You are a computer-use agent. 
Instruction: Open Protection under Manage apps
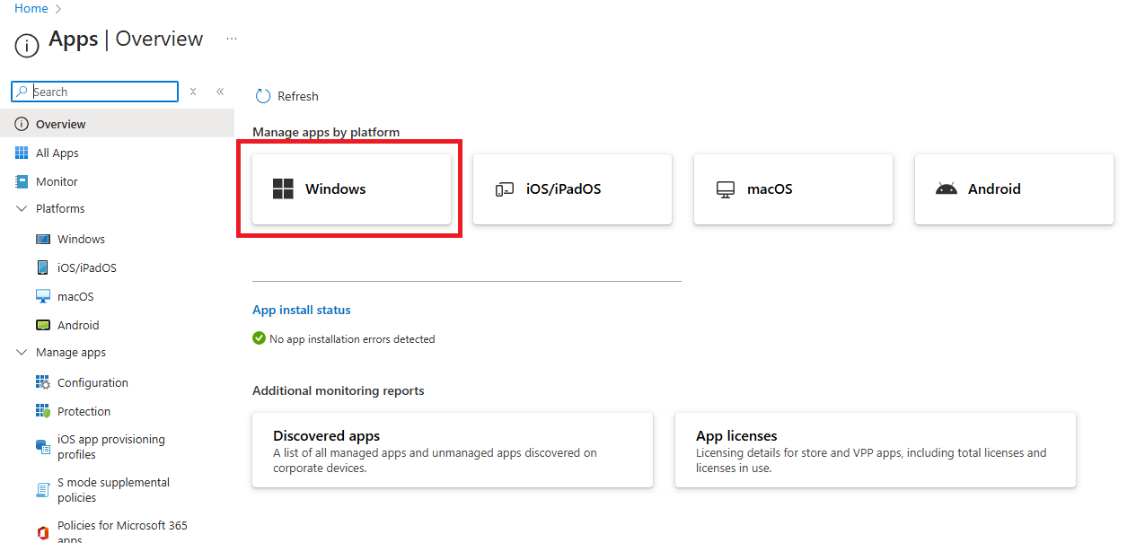point(84,411)
